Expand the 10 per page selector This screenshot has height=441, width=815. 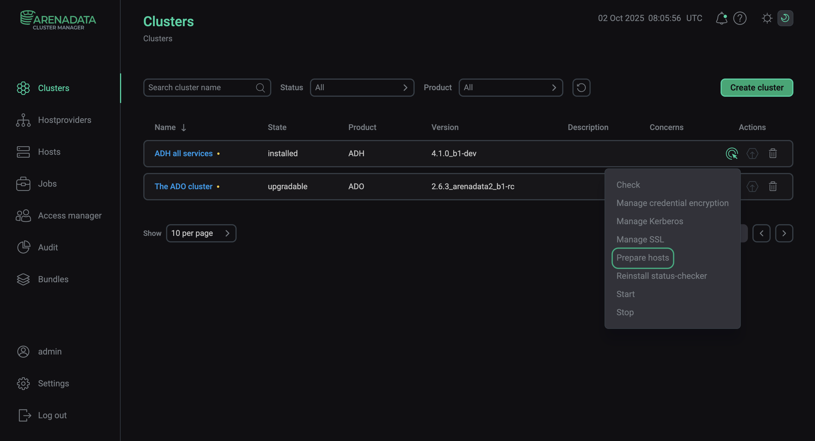point(201,233)
